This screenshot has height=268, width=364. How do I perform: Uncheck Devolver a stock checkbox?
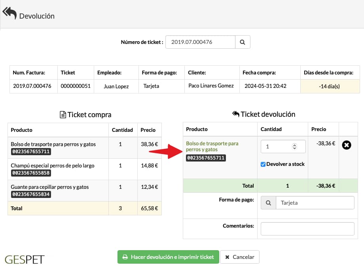pyautogui.click(x=263, y=164)
